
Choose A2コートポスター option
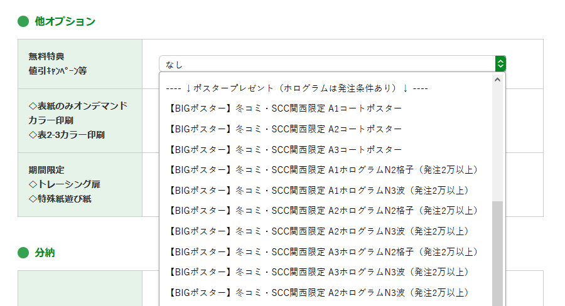point(285,129)
